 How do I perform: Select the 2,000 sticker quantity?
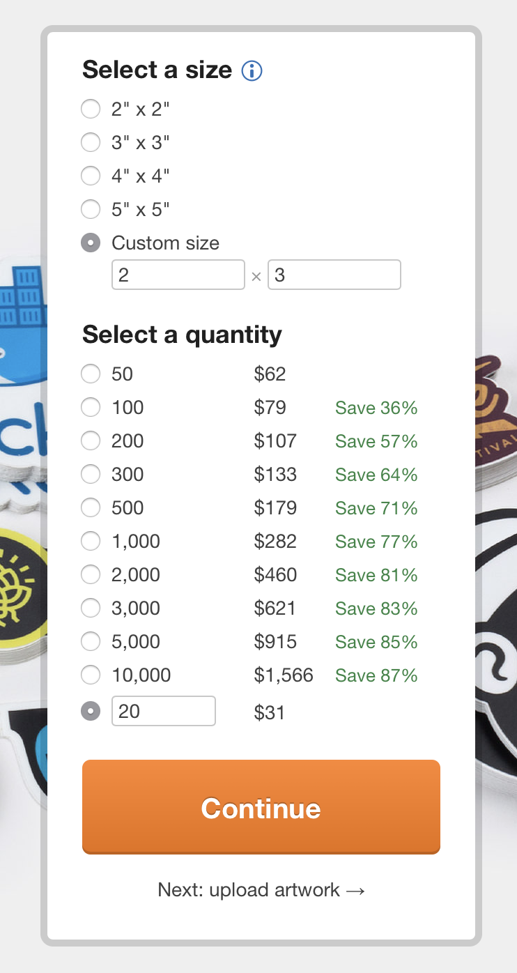point(90,574)
